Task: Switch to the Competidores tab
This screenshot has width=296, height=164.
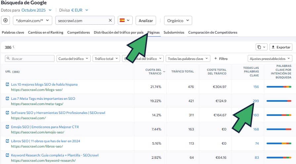Action: click(x=78, y=32)
